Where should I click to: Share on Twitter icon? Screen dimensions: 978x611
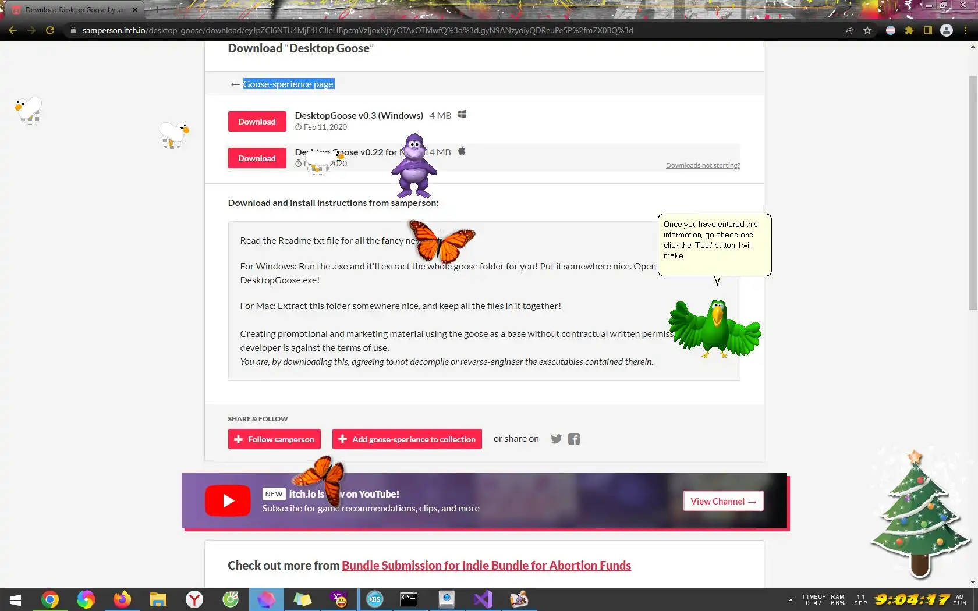click(x=557, y=439)
